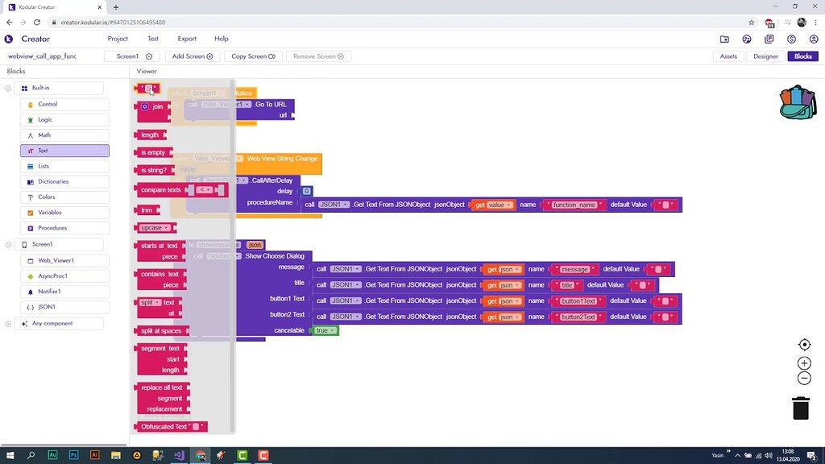Click the trash can to delete blocks

point(800,408)
